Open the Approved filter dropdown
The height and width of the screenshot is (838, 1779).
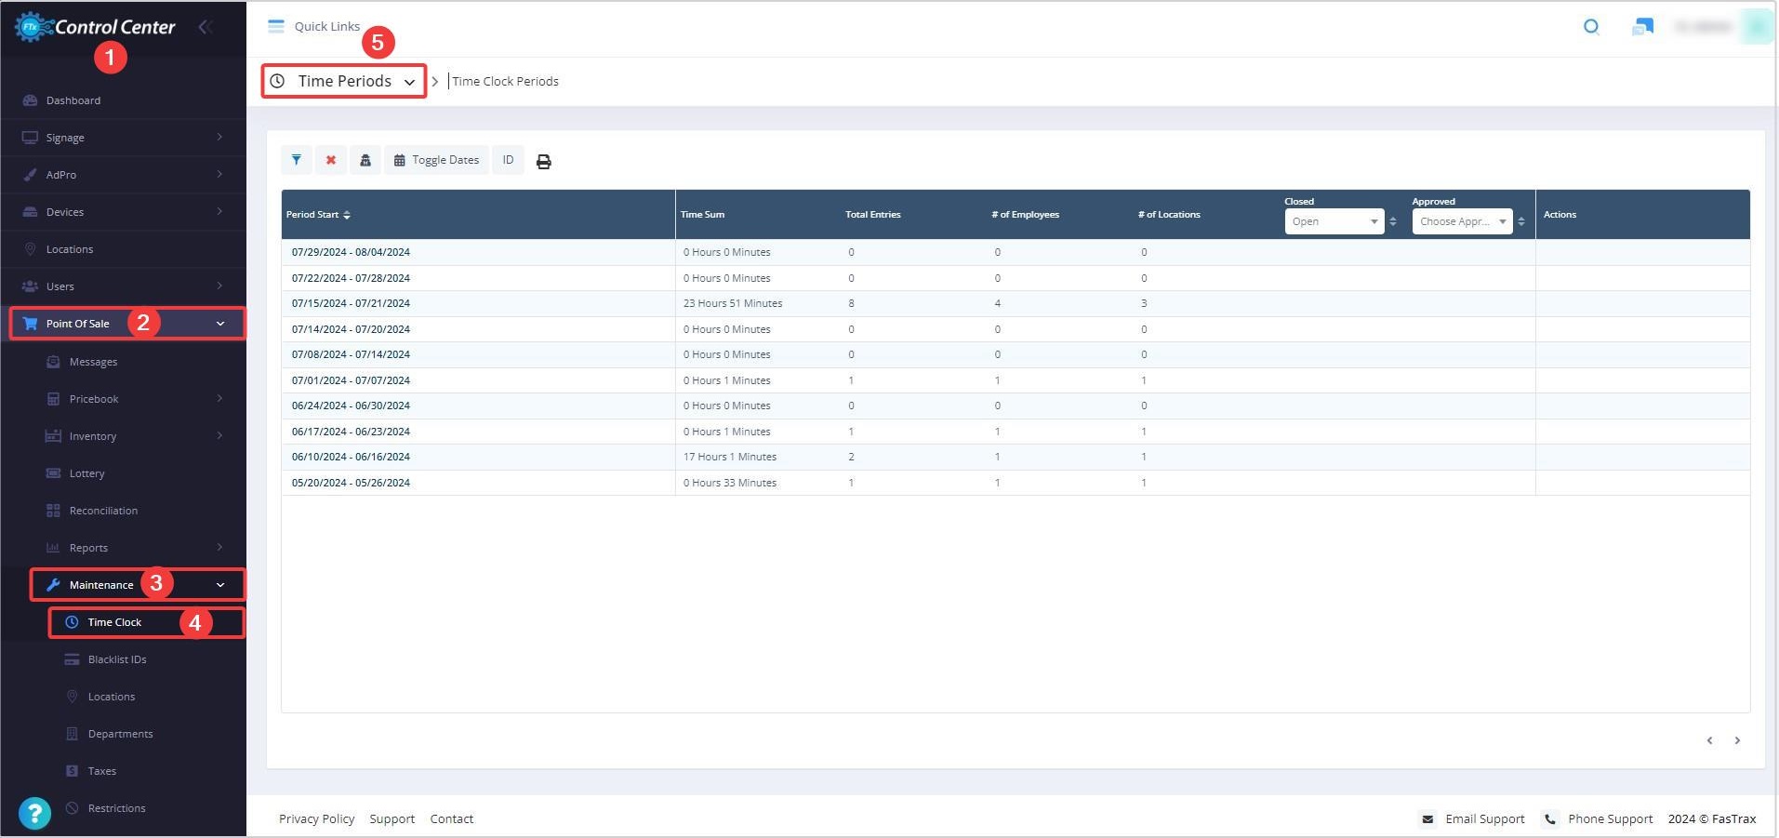click(x=1462, y=221)
